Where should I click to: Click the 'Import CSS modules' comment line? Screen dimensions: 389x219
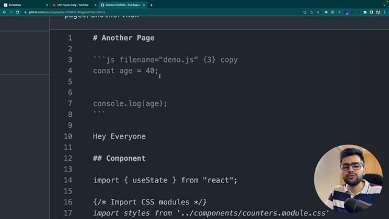point(150,202)
